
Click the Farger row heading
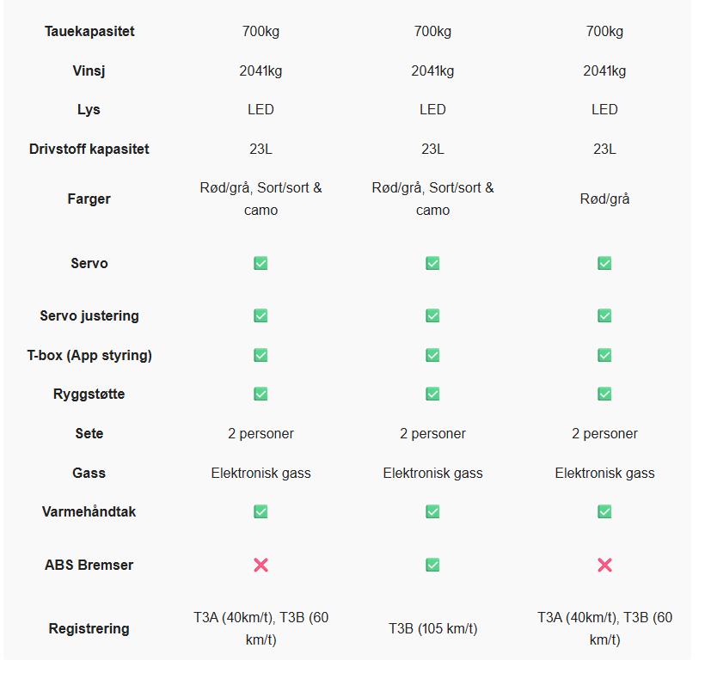coord(89,199)
